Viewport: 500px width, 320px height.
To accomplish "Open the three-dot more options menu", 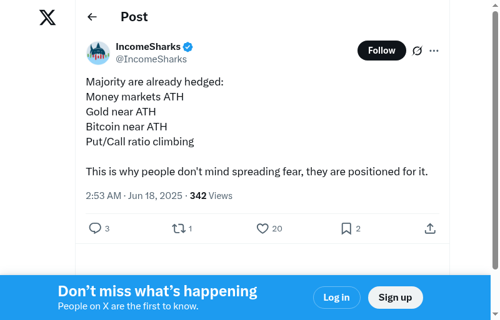I will (x=434, y=51).
